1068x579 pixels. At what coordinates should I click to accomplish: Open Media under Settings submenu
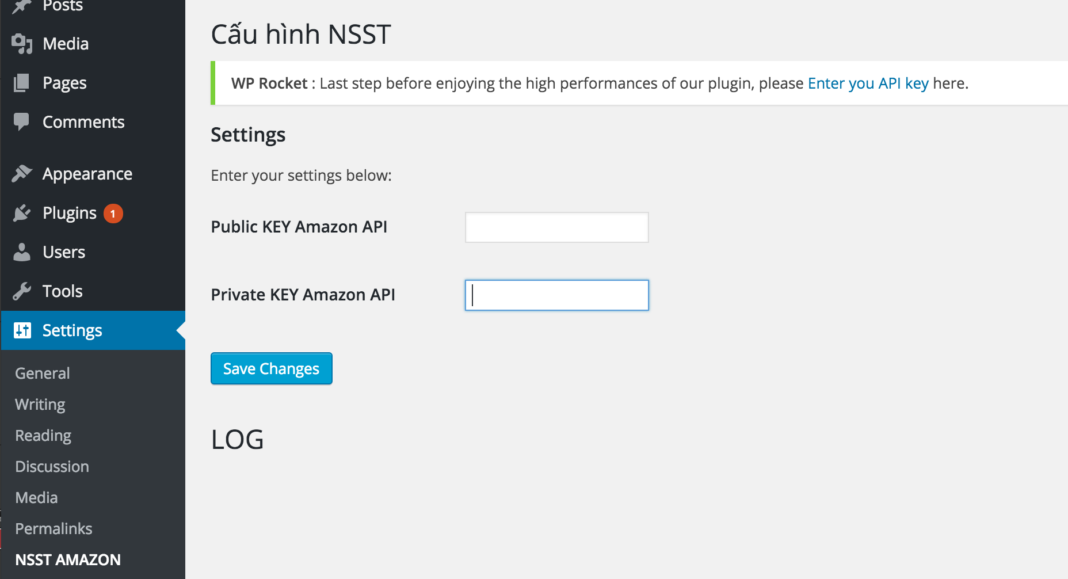pyautogui.click(x=36, y=498)
